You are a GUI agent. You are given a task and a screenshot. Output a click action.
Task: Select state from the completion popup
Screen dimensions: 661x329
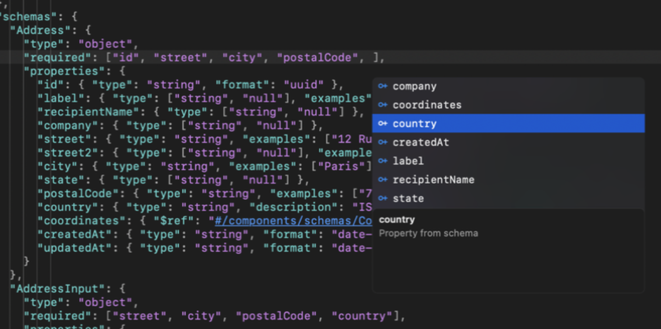408,198
